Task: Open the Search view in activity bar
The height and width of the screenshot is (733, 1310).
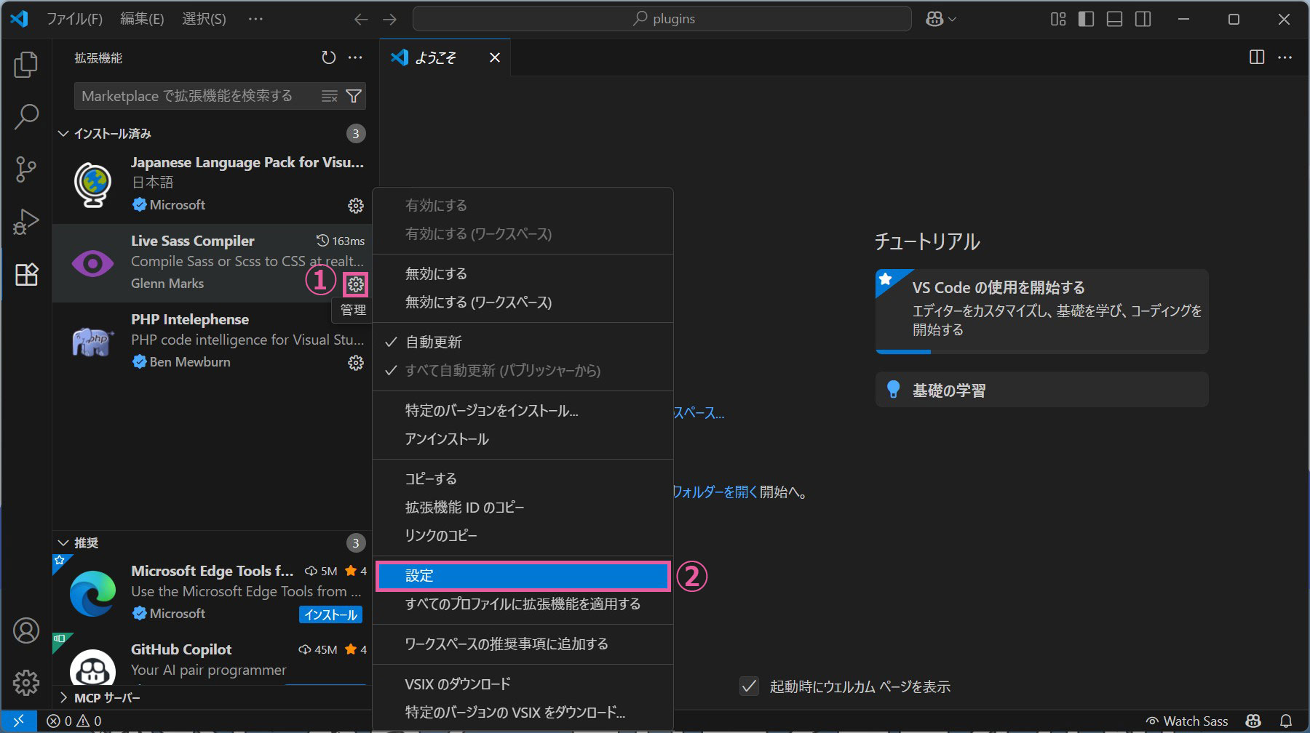Action: tap(26, 116)
